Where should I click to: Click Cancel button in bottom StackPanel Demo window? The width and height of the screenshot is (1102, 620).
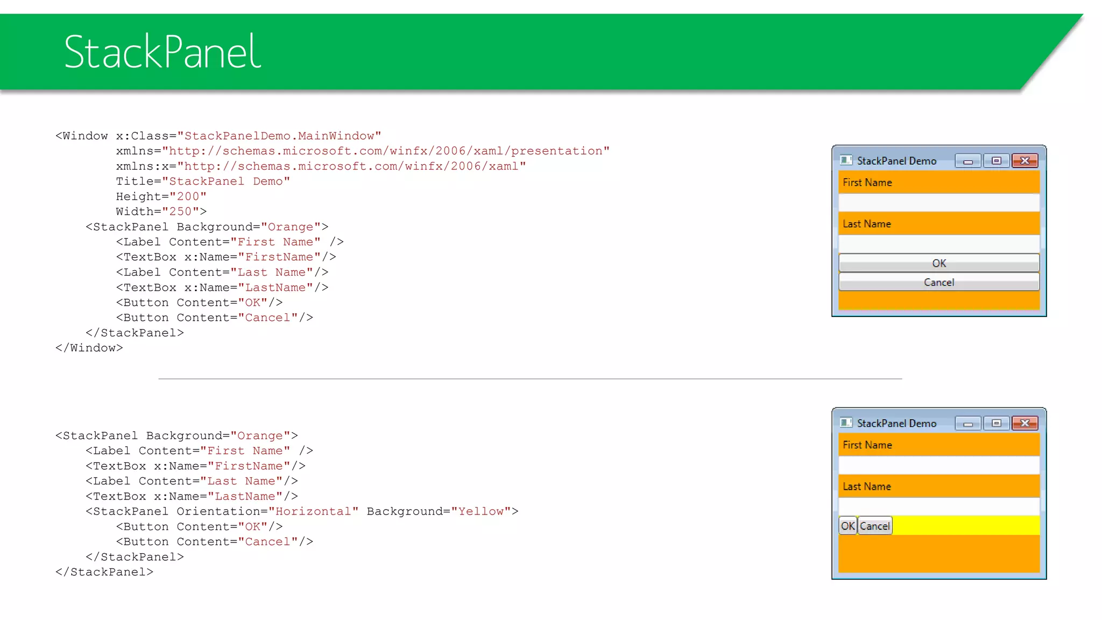point(875,526)
